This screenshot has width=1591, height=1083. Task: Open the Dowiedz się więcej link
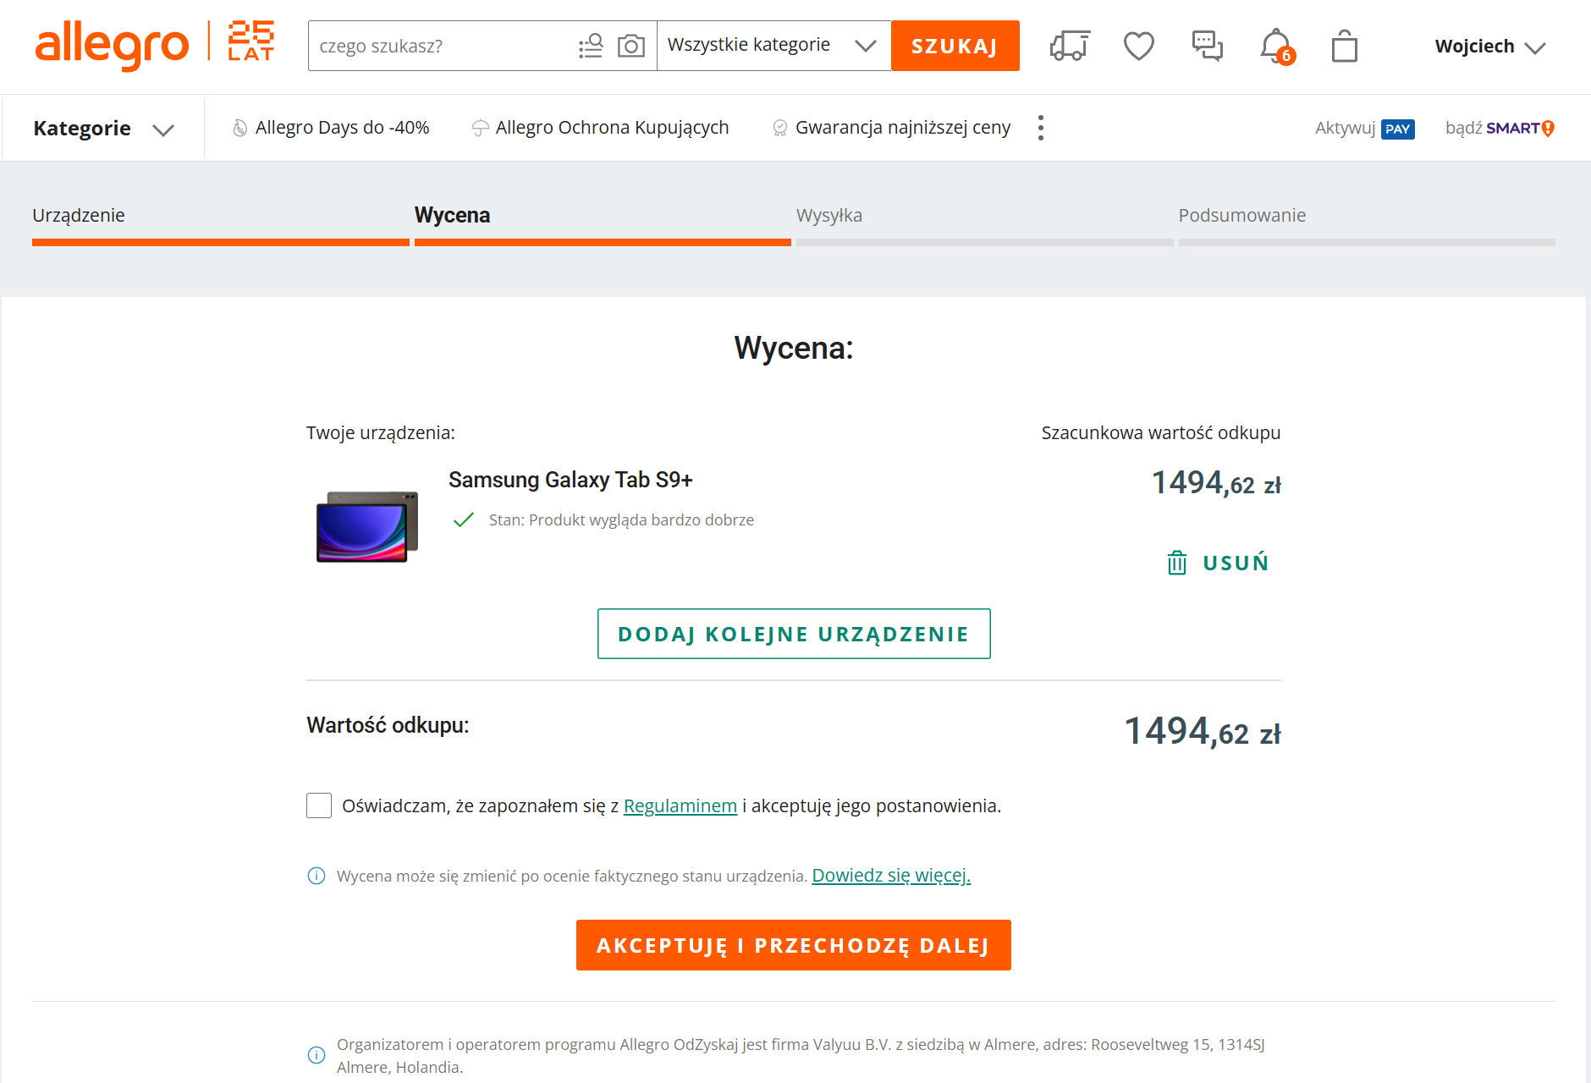pyautogui.click(x=890, y=876)
